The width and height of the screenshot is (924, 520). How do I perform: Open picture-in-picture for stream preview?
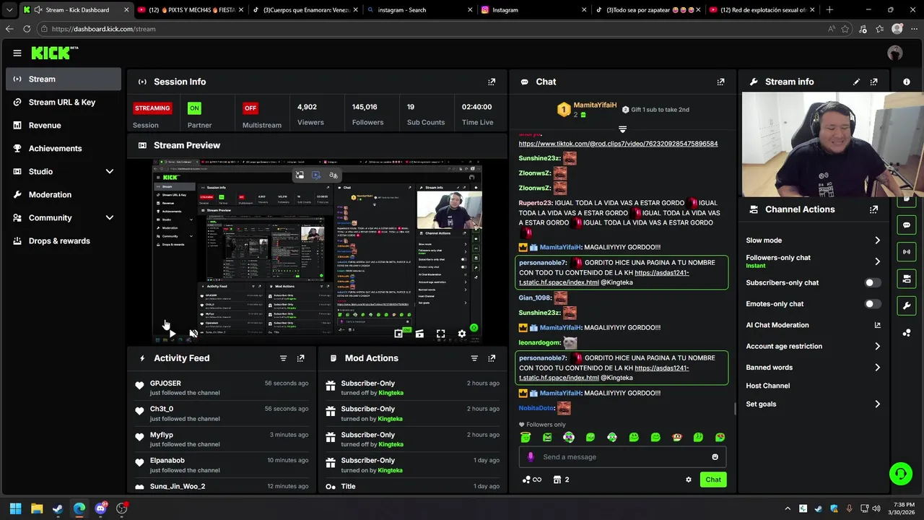[398, 334]
